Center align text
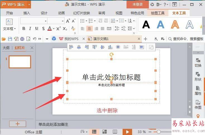 coord(89,29)
